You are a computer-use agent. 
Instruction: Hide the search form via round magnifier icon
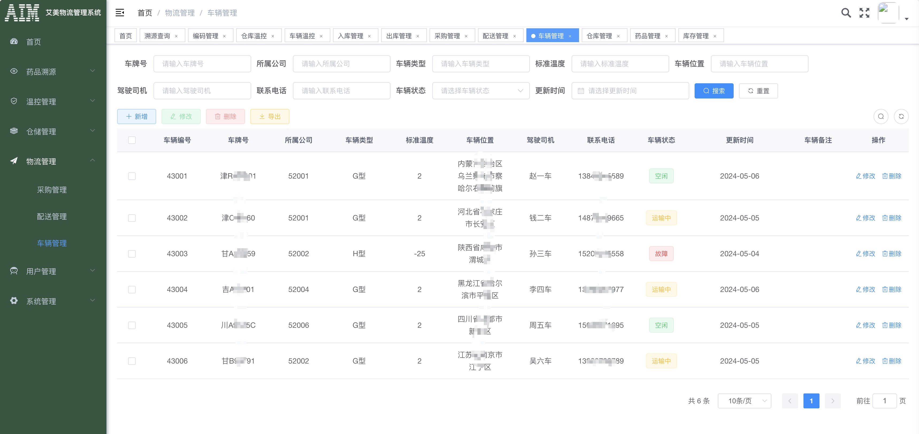(x=881, y=116)
